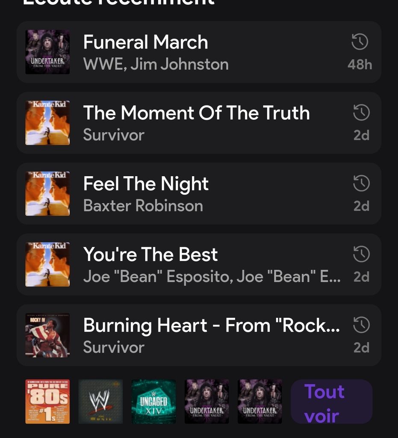Open first Undertaker thumbnail in bottom row

pyautogui.click(x=206, y=401)
